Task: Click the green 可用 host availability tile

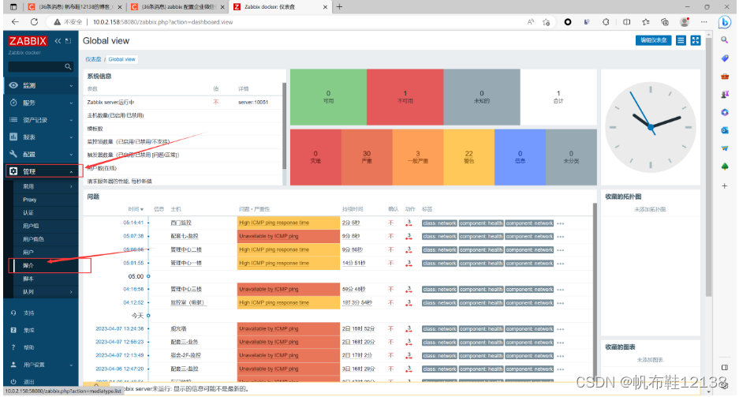Action: [x=329, y=97]
